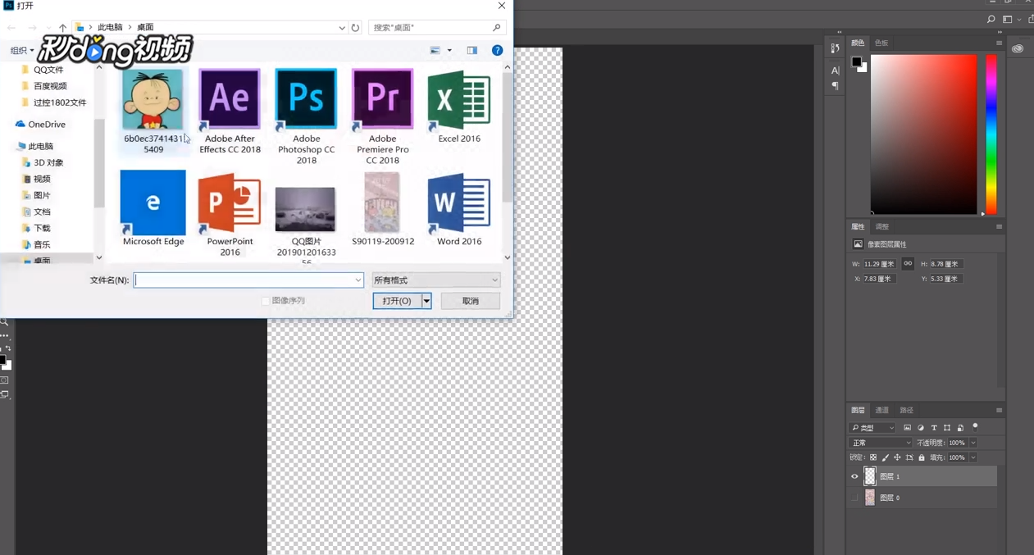The width and height of the screenshot is (1034, 555).
Task: Switch to the 调整 tab
Action: [x=881, y=226]
